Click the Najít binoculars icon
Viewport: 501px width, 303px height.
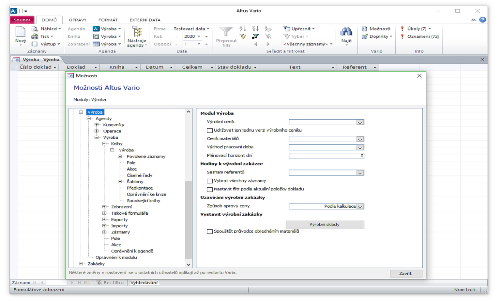346,32
